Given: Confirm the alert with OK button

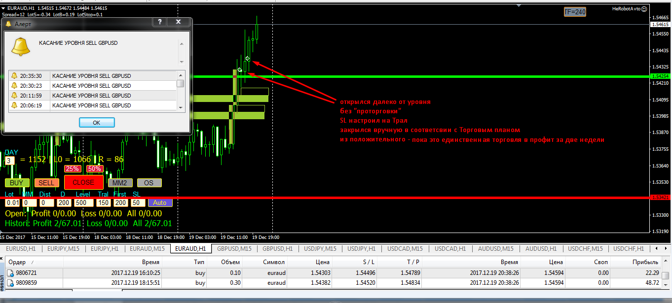Looking at the screenshot, I should [x=97, y=123].
